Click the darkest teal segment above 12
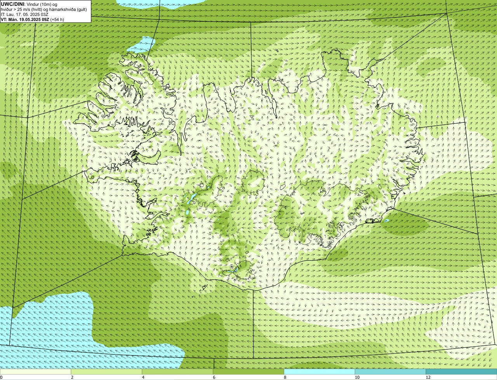This screenshot has height=380, width=497. click(x=461, y=371)
